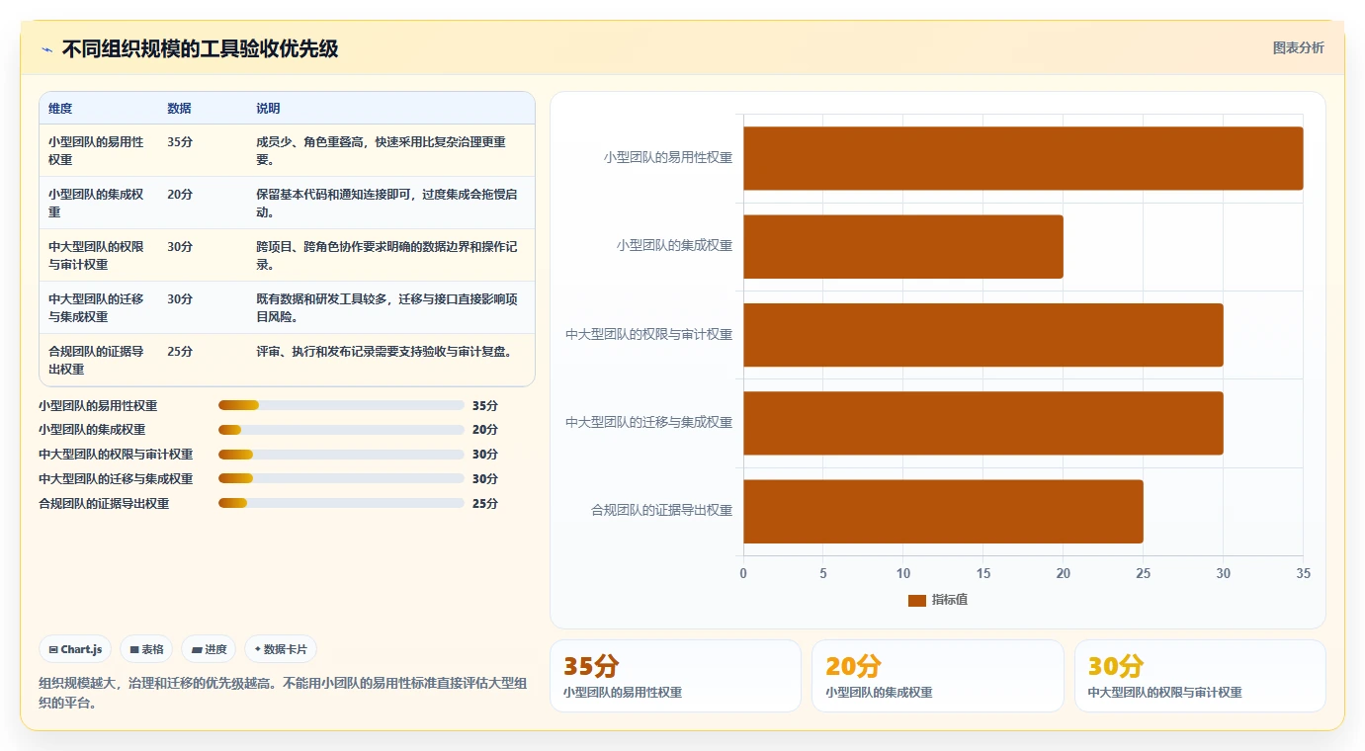Select the 进度 tag chip
This screenshot has width=1365, height=751.
click(x=209, y=649)
